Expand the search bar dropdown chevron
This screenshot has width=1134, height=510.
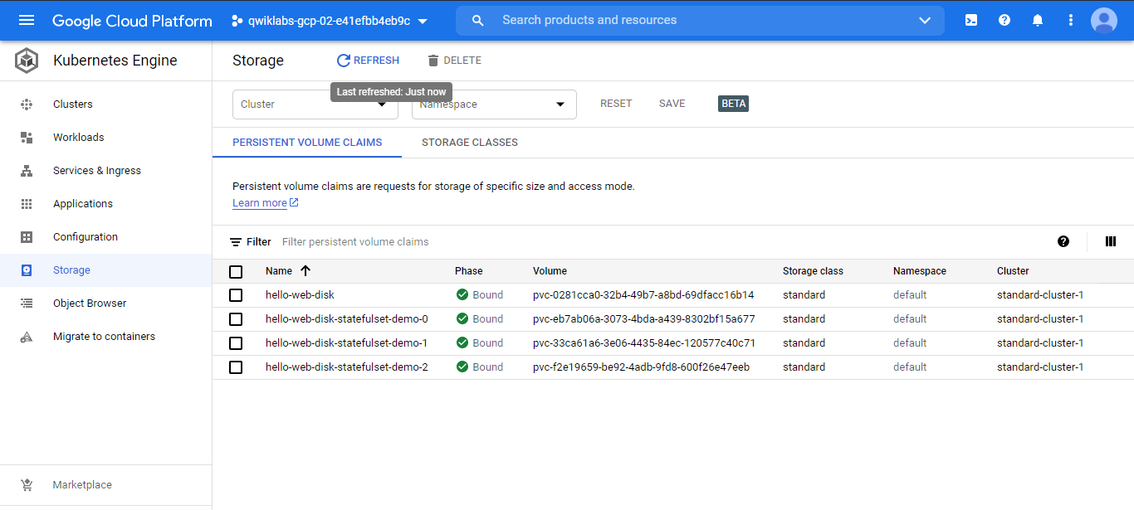(x=925, y=21)
